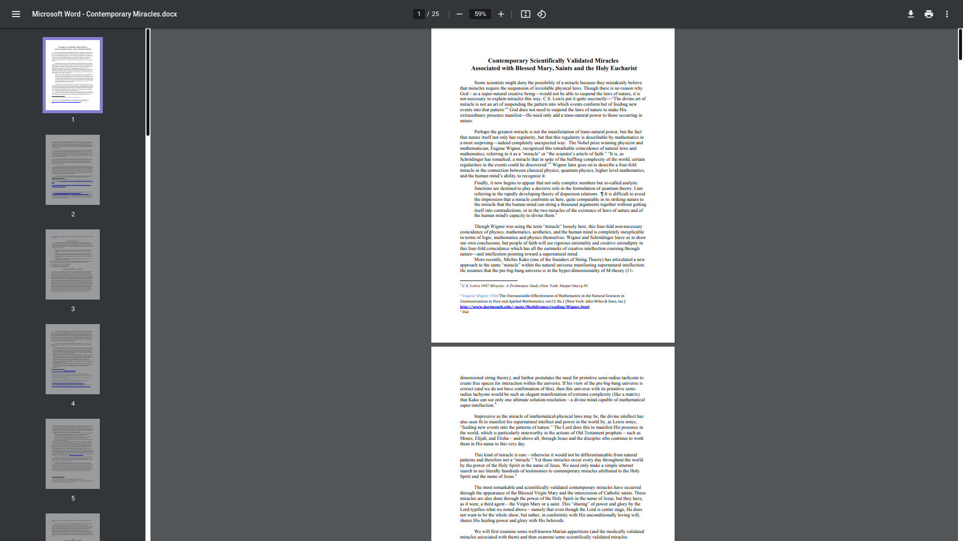
Task: Click the total pages '25' label
Action: pos(435,14)
